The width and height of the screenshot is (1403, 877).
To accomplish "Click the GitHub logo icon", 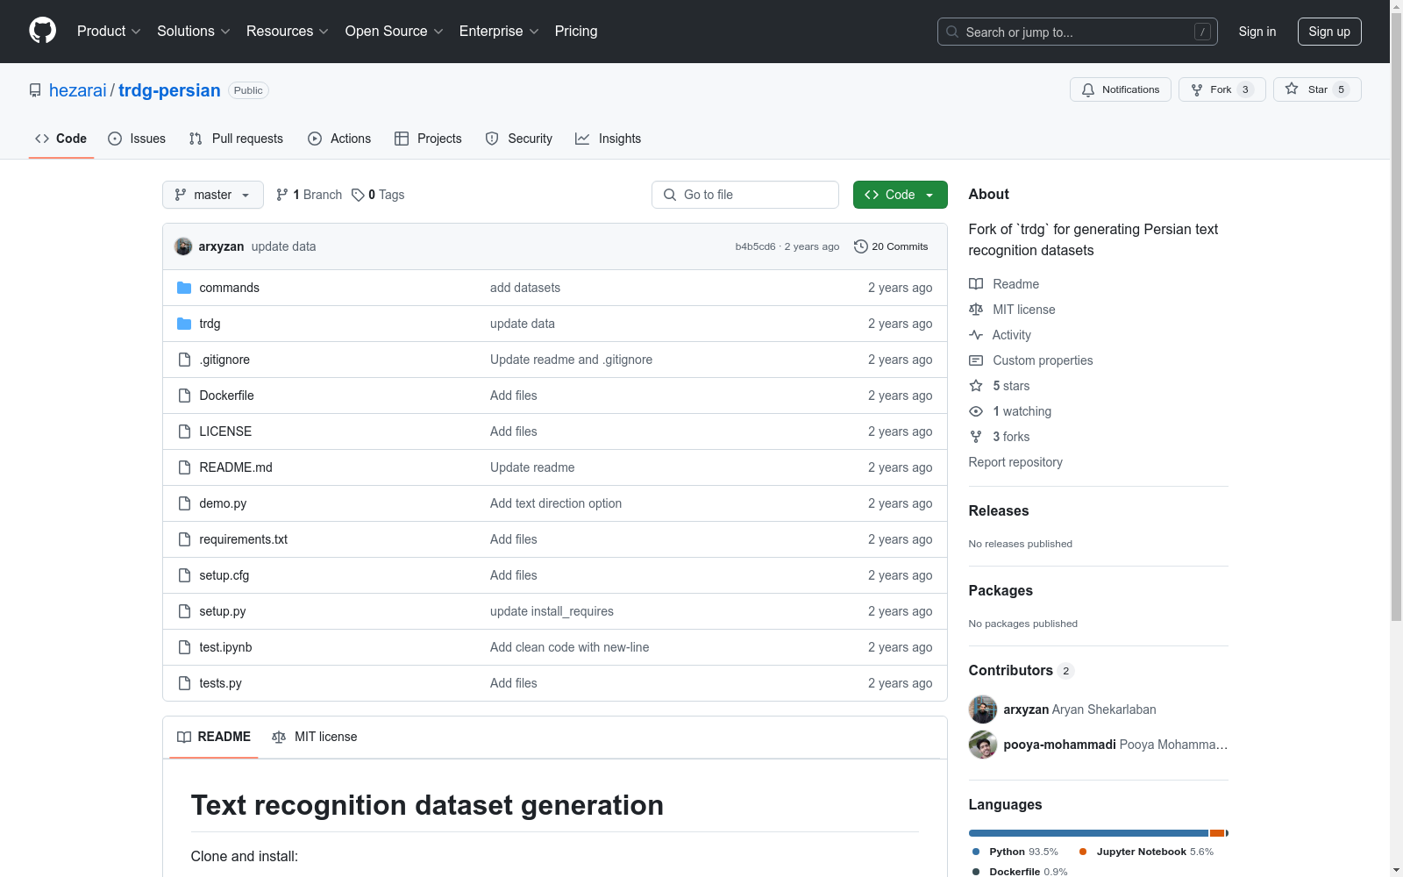I will (42, 31).
